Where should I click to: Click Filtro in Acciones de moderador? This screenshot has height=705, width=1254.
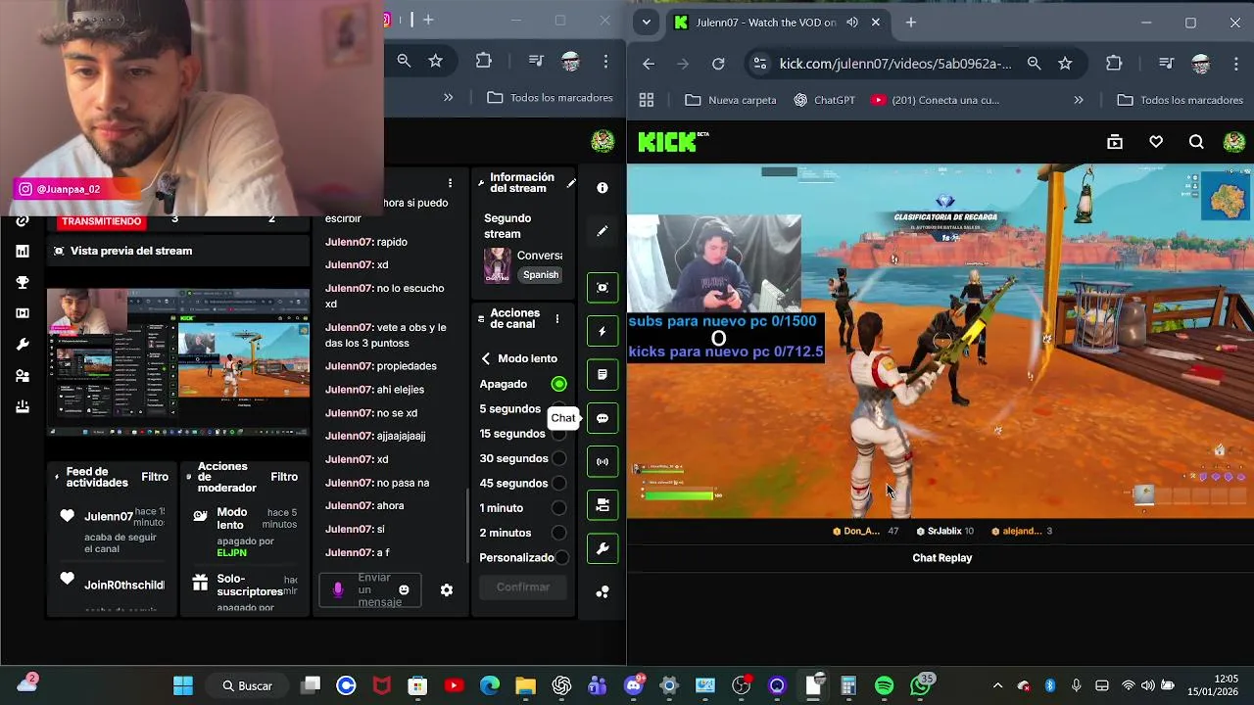[284, 477]
